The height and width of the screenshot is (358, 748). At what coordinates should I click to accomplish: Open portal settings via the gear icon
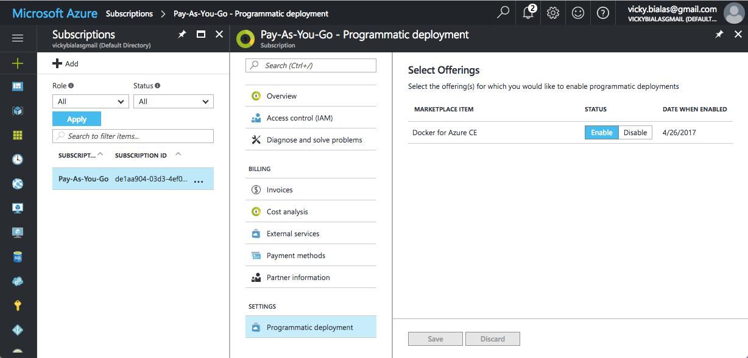[x=553, y=13]
